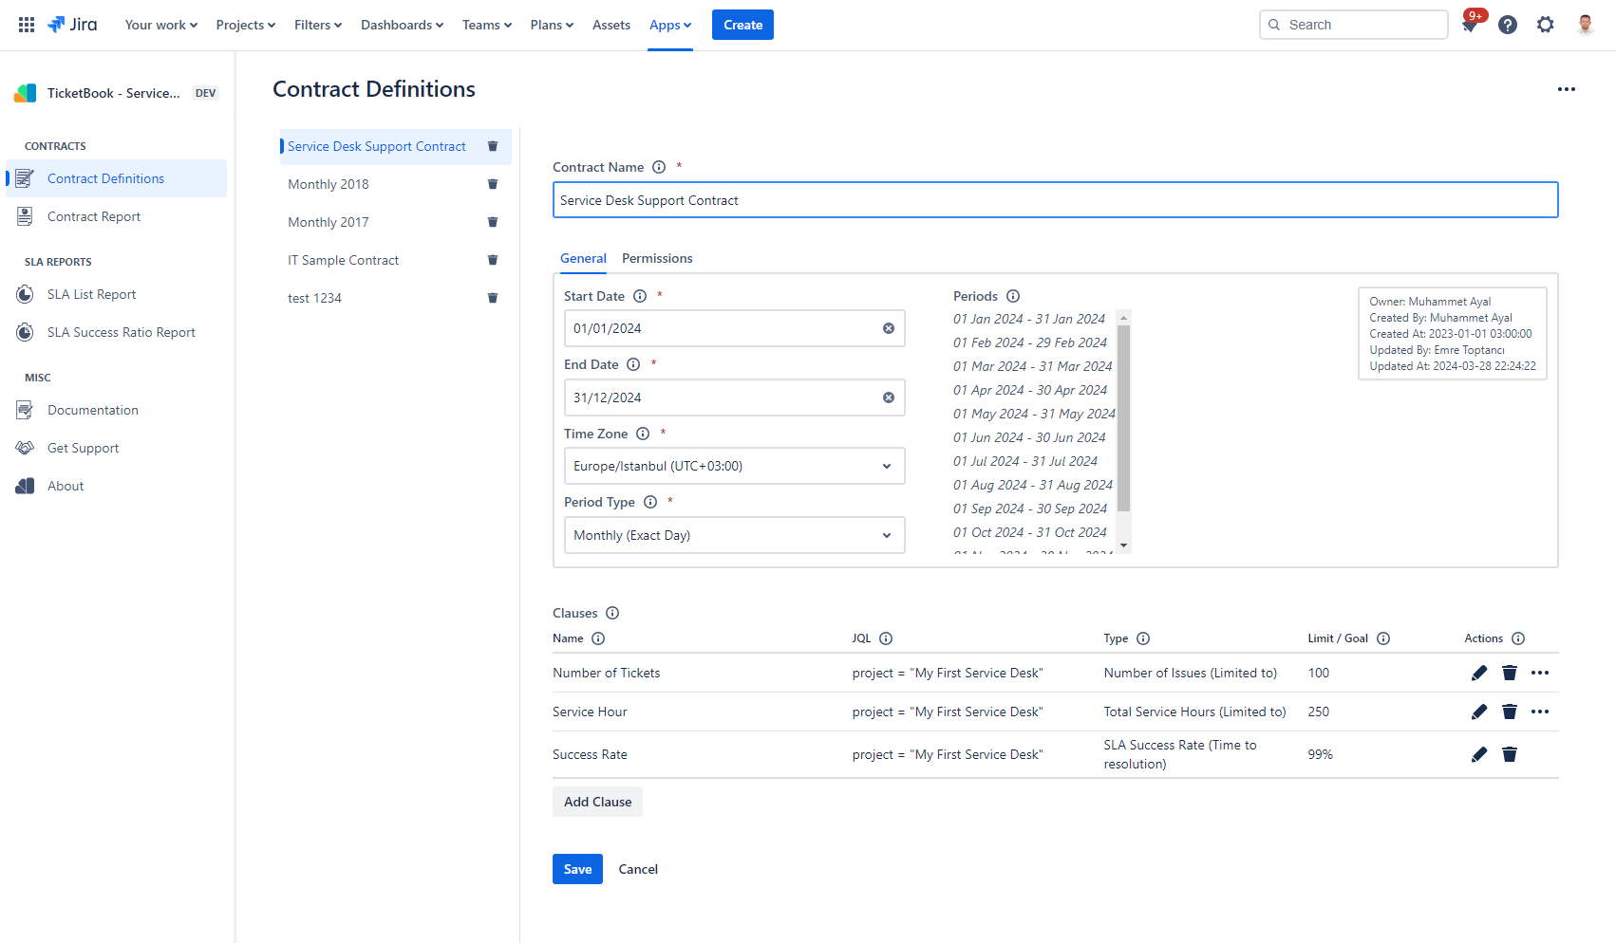Screen dimensions: 1616x943
Task: Save the contract definition
Action: 577,869
